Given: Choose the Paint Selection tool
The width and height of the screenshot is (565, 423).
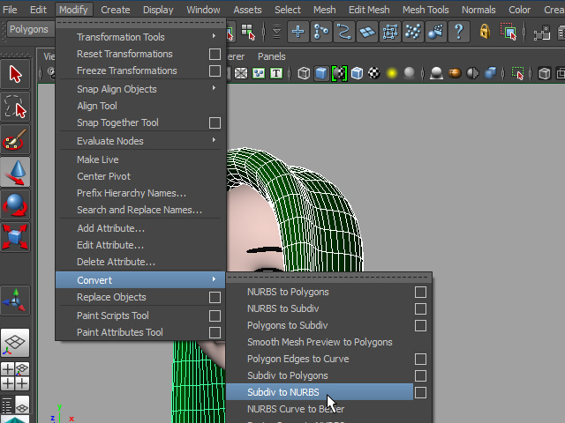Looking at the screenshot, I should pyautogui.click(x=16, y=139).
